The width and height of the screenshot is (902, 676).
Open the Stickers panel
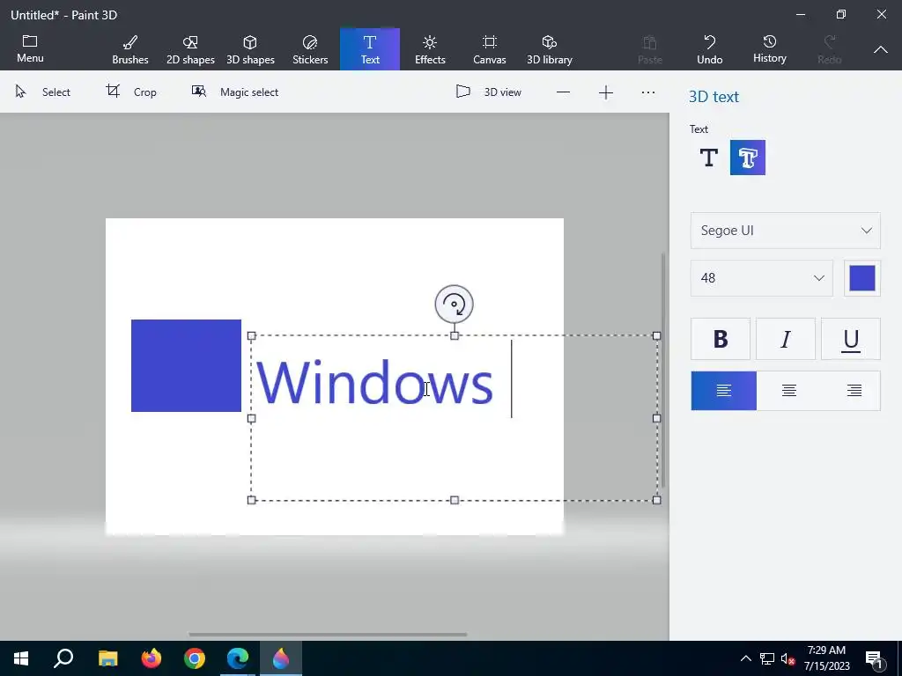coord(310,49)
